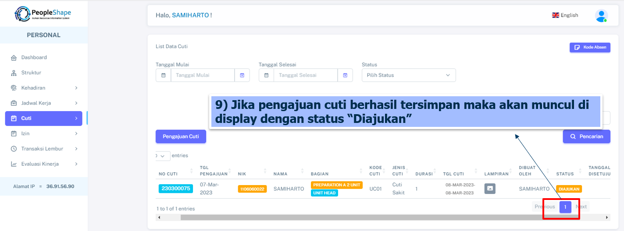Screen dimensions: 624x231
Task: Click the Struktur hierarchy icon
Action: [x=14, y=73]
